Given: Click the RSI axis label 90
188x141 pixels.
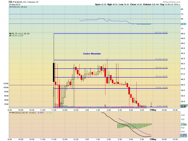Looking at the screenshot, I should click(182, 9).
